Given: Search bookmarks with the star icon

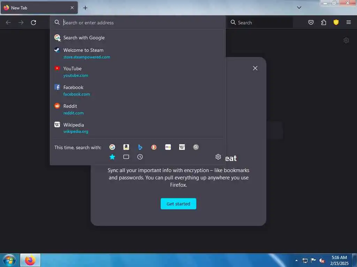Looking at the screenshot, I should coord(112,157).
